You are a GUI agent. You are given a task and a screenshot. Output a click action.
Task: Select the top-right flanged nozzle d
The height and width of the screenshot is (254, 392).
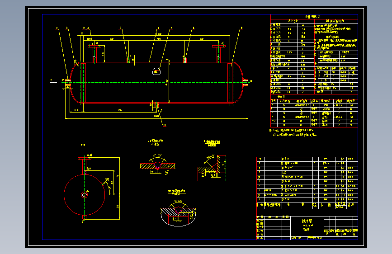[x=218, y=53]
